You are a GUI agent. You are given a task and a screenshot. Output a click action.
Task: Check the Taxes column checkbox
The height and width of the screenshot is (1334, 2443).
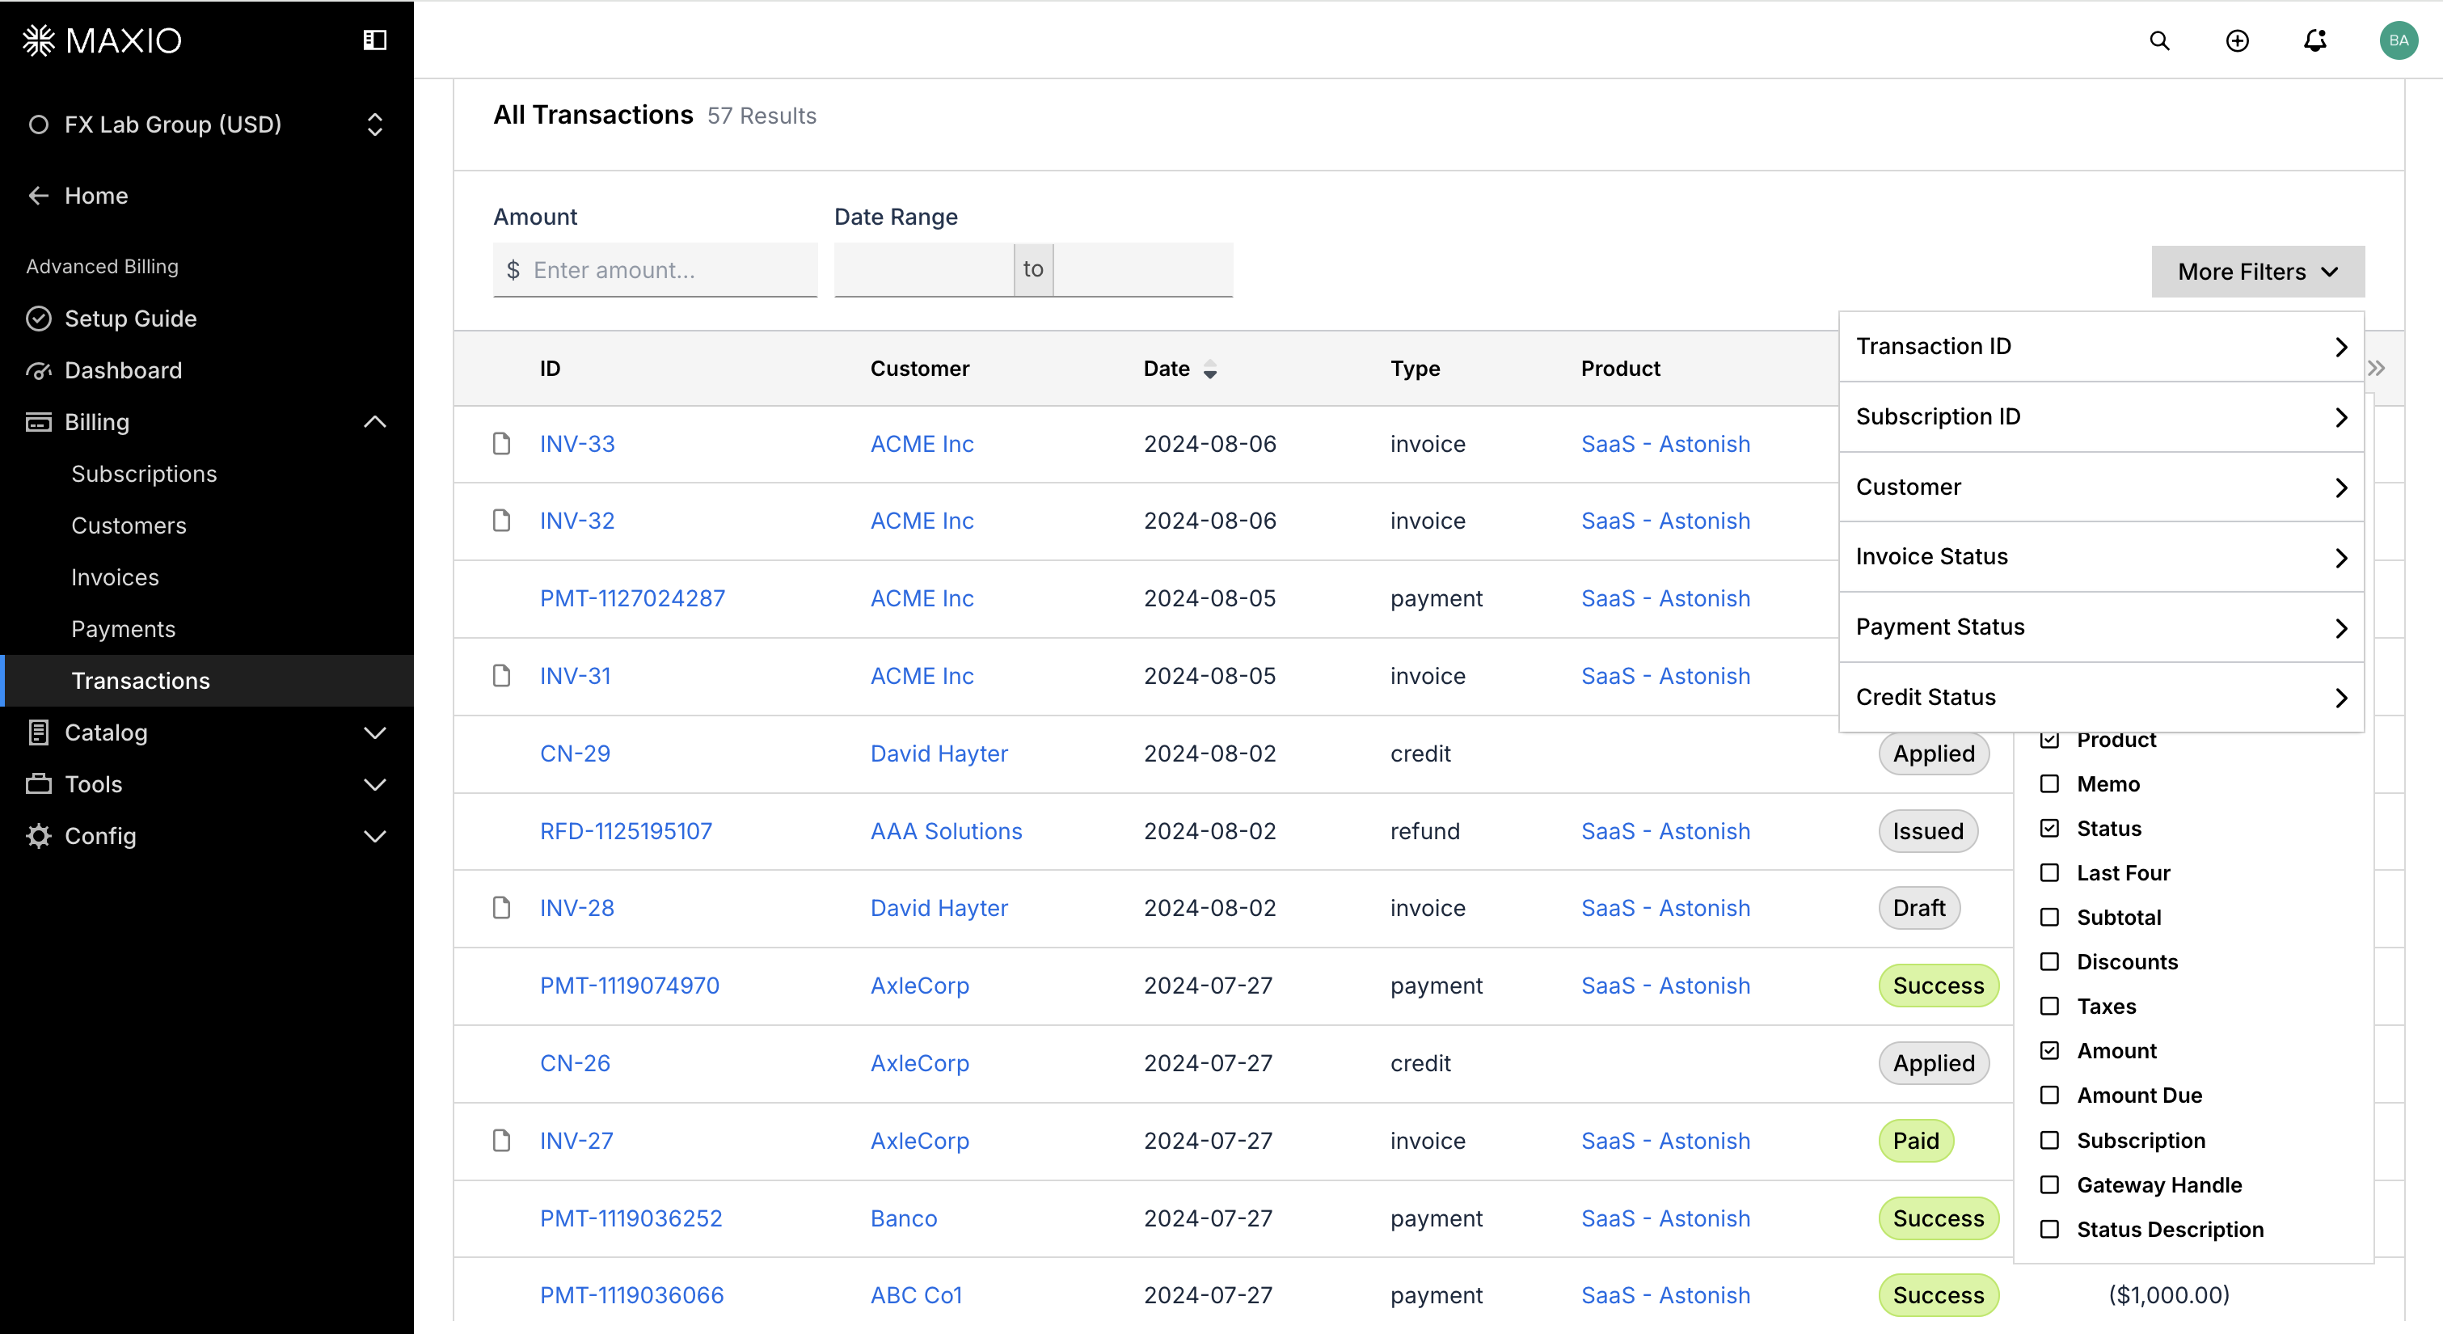click(x=2049, y=1006)
